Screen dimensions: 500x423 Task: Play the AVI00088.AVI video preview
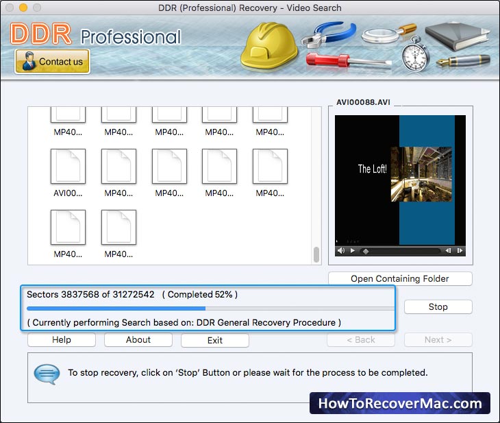pyautogui.click(x=352, y=251)
